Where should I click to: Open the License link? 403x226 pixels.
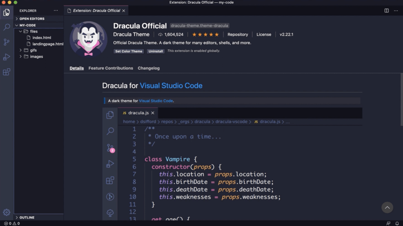(x=264, y=34)
